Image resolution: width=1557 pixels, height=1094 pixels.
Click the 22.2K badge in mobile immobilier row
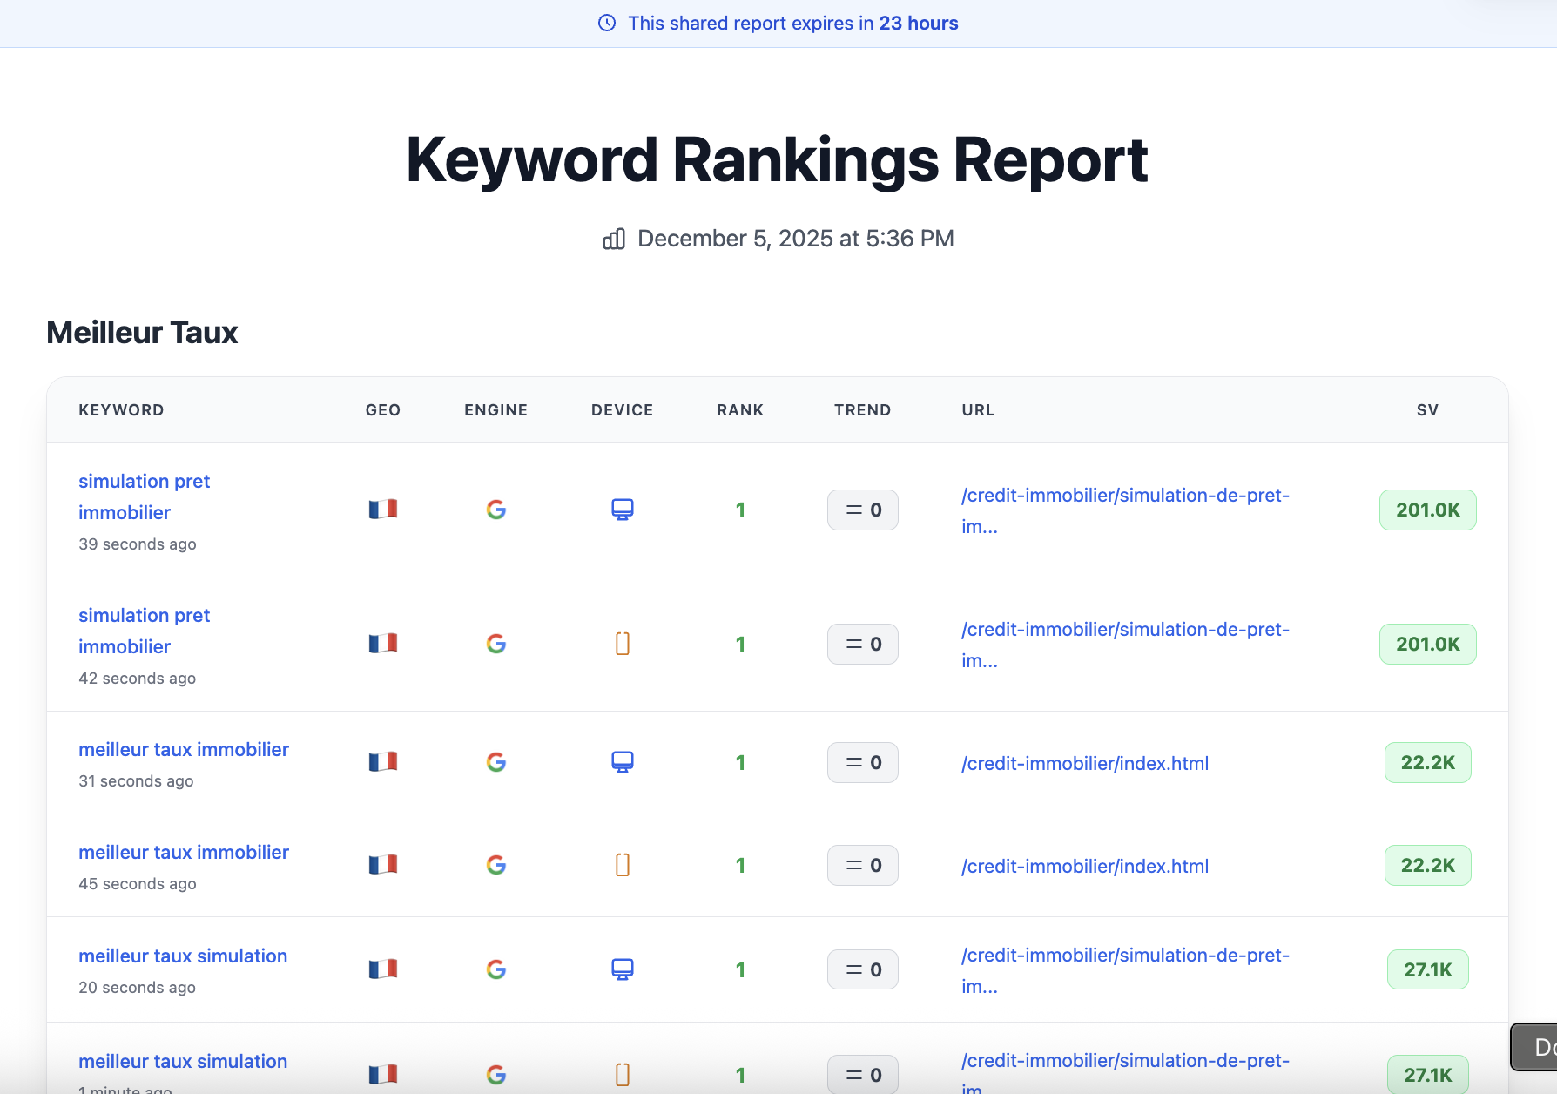[1427, 866]
